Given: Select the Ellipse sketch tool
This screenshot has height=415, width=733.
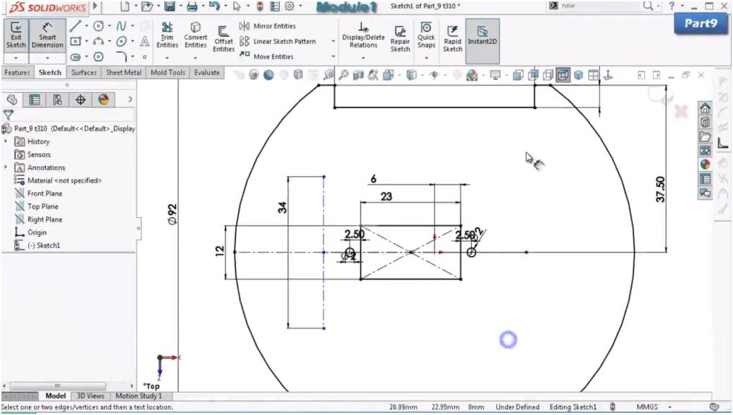Looking at the screenshot, I should (x=121, y=41).
